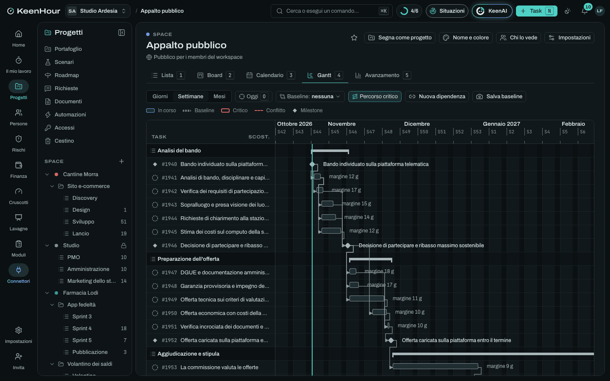Click Segna come progetto button
This screenshot has width=610, height=381.
[400, 38]
